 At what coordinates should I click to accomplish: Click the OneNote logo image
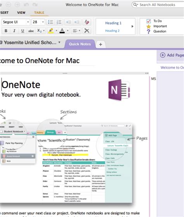(119, 90)
